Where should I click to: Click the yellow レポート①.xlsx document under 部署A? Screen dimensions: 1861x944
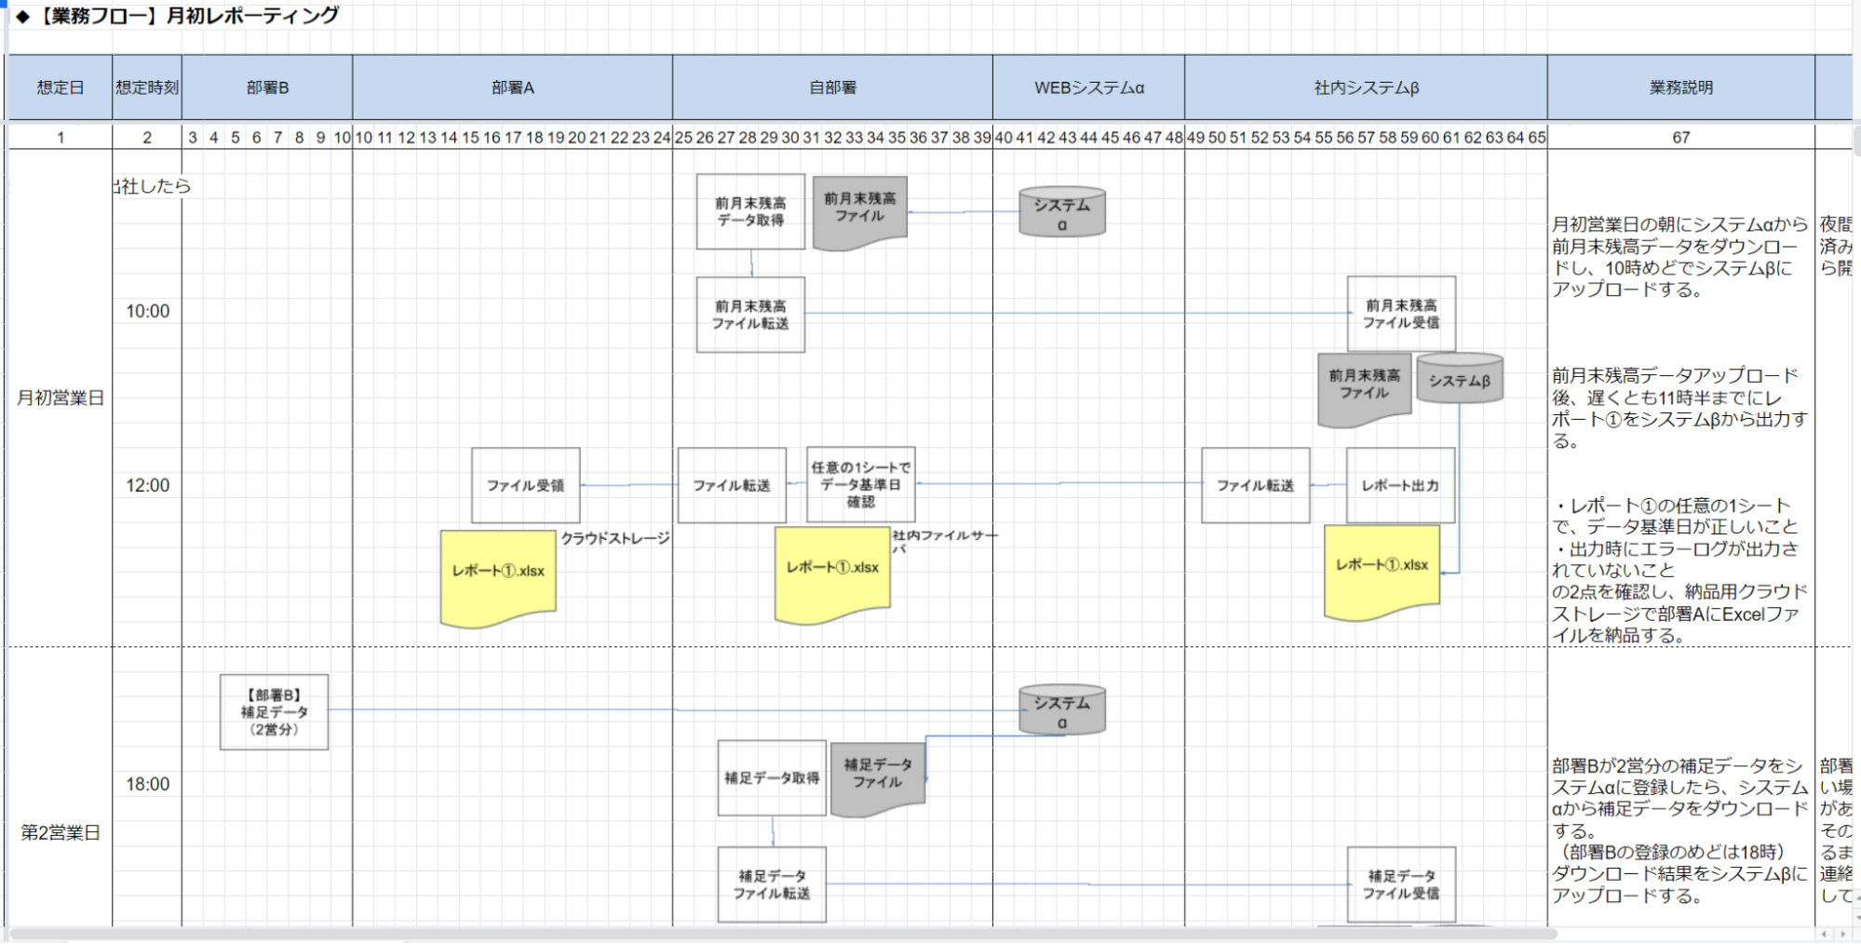pyautogui.click(x=498, y=575)
